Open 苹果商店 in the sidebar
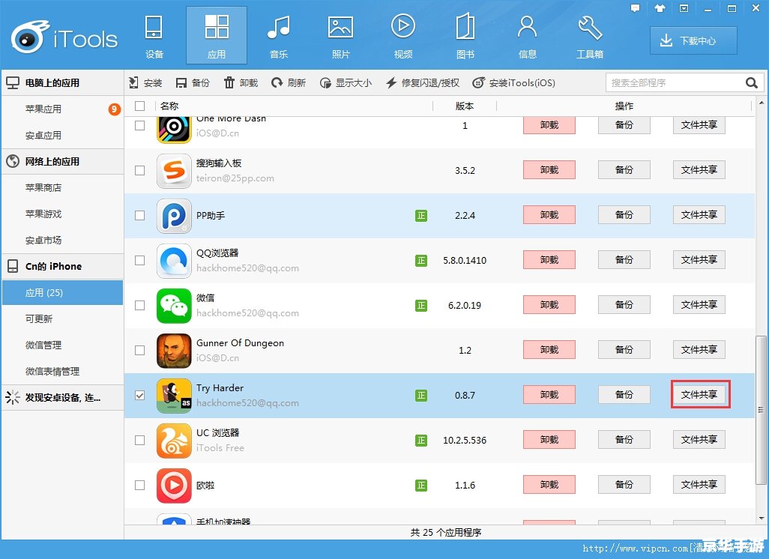The width and height of the screenshot is (769, 559). pos(62,188)
